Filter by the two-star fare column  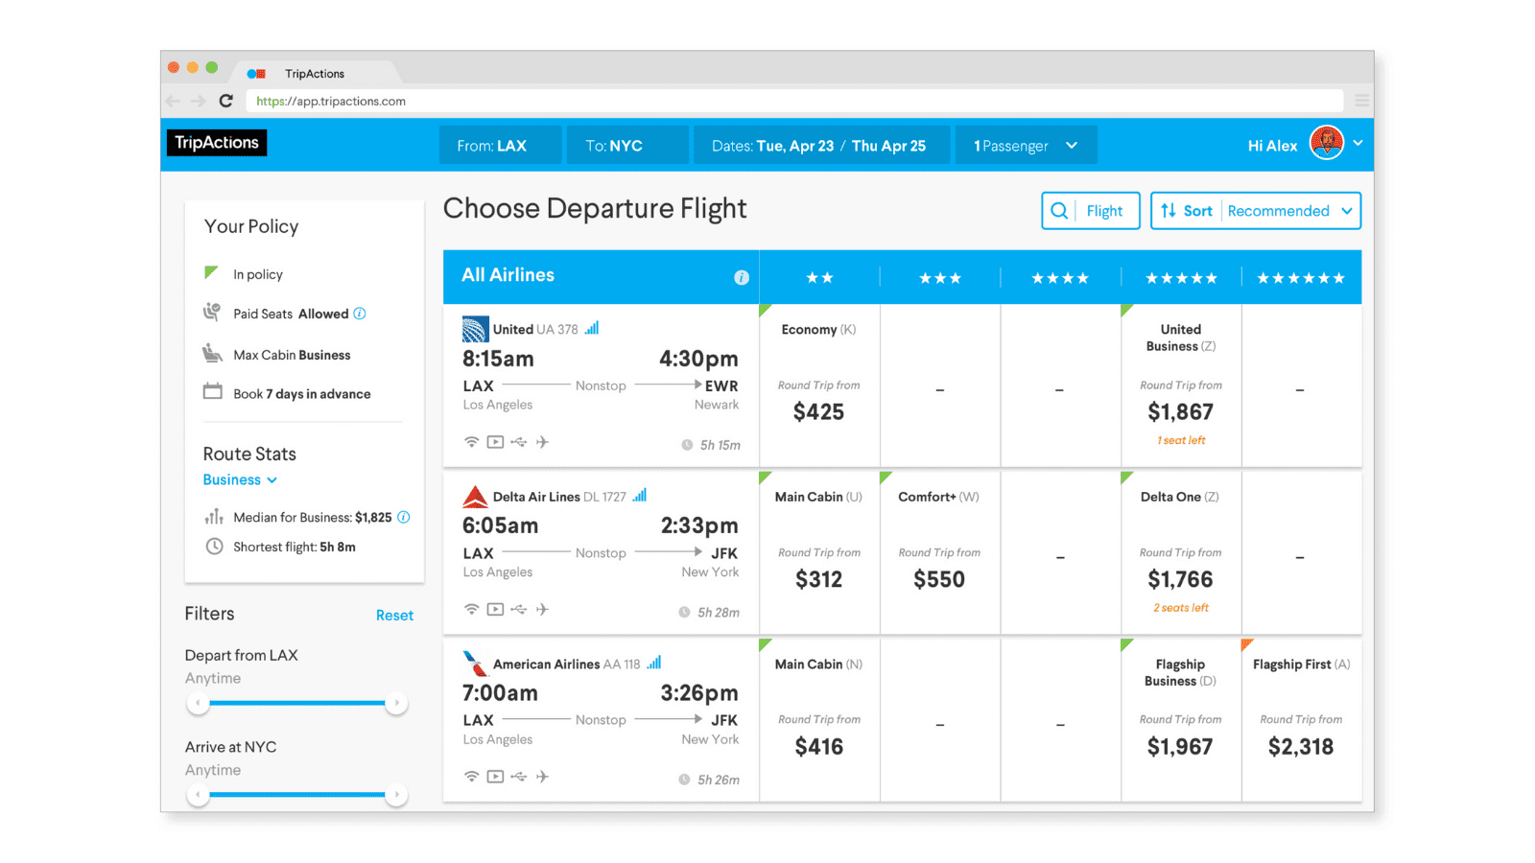(819, 278)
